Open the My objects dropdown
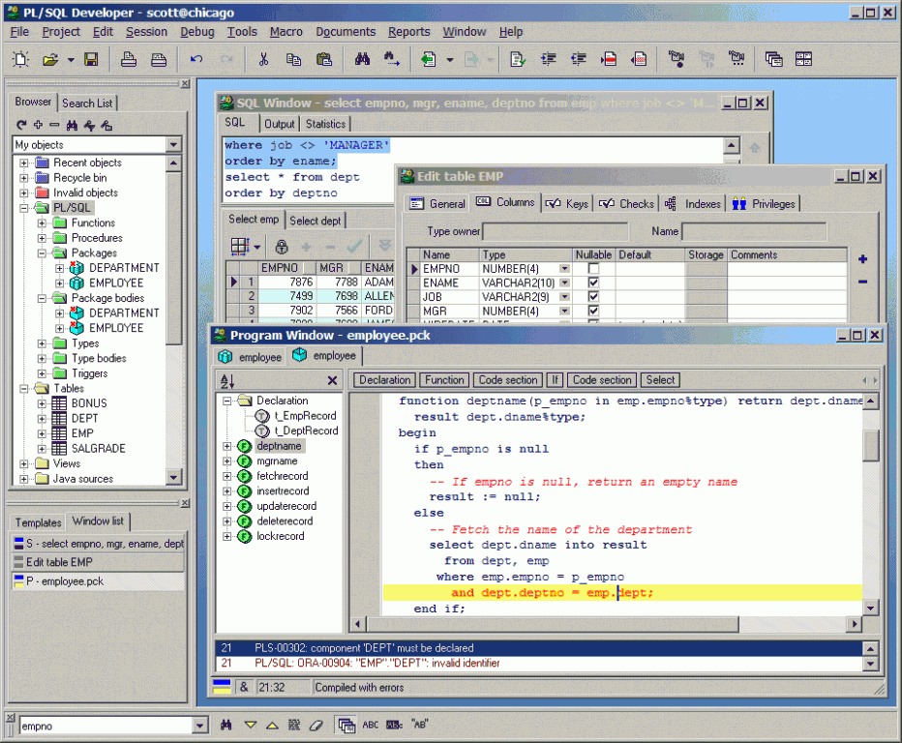 point(174,144)
